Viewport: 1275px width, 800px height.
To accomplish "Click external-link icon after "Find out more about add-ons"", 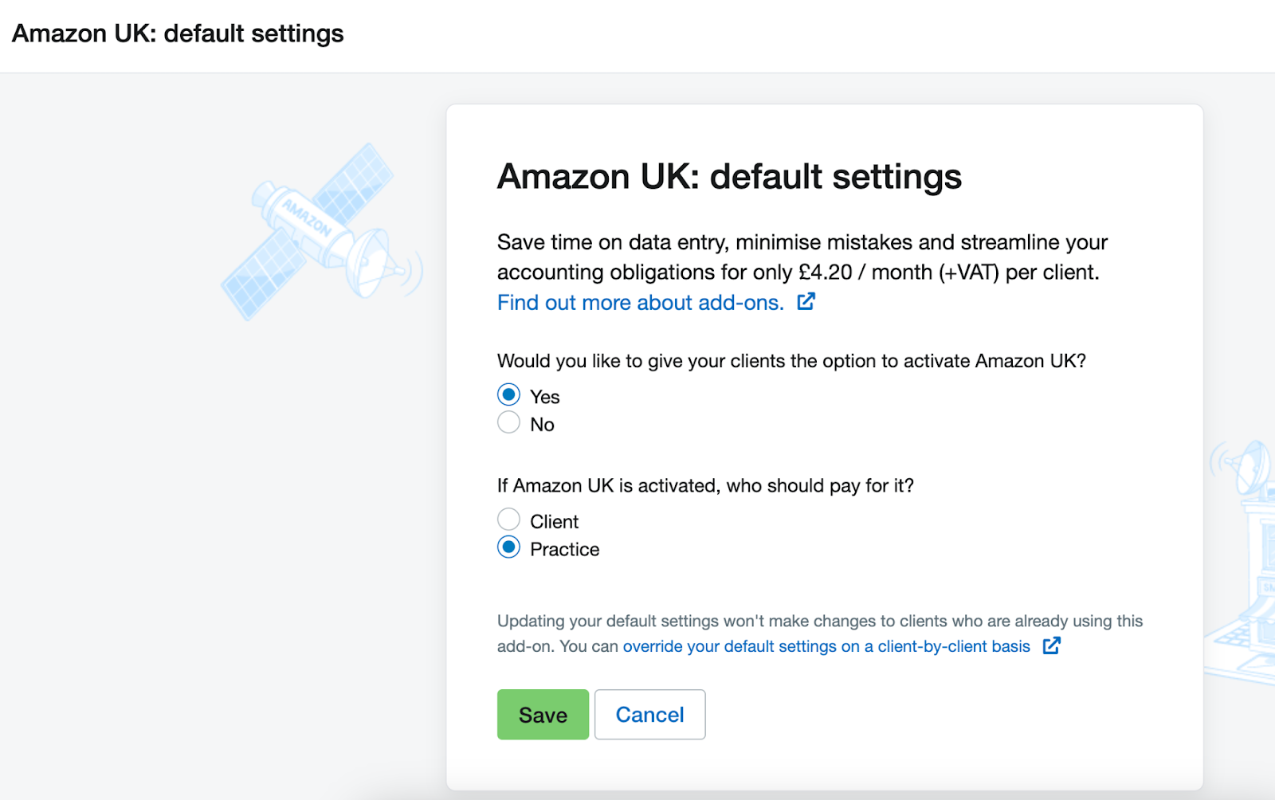I will pos(806,302).
